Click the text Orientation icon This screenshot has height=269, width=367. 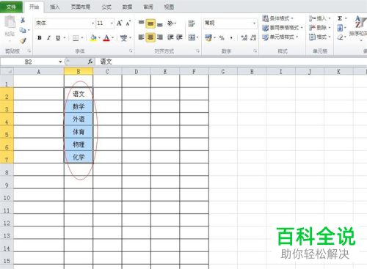coord(170,23)
